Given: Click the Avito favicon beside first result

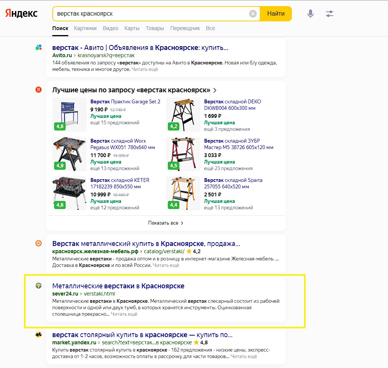Looking at the screenshot, I should 39,48.
